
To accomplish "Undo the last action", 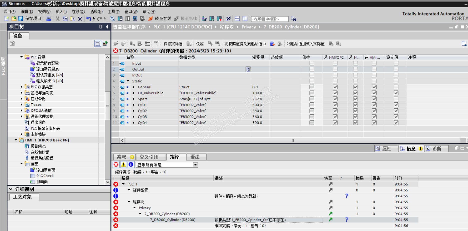I will click(x=89, y=19).
